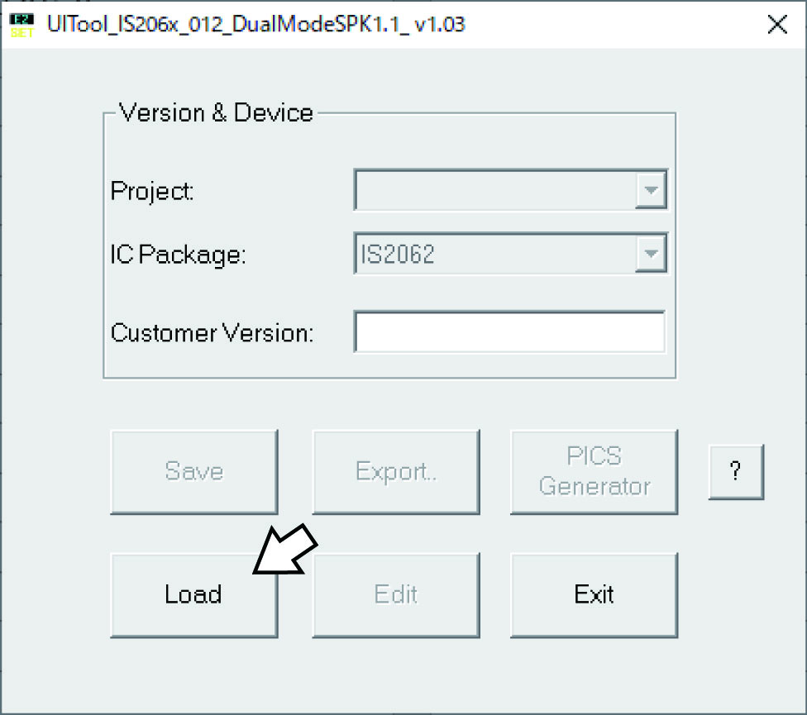The image size is (807, 715).
Task: Expand the Project dropdown arrow
Action: (651, 192)
